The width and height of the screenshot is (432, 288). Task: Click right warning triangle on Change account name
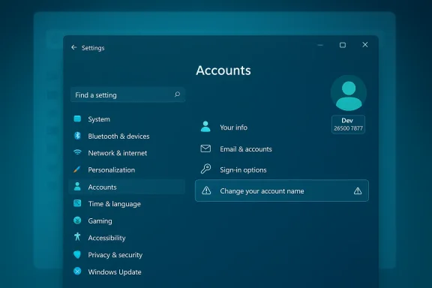[358, 190]
